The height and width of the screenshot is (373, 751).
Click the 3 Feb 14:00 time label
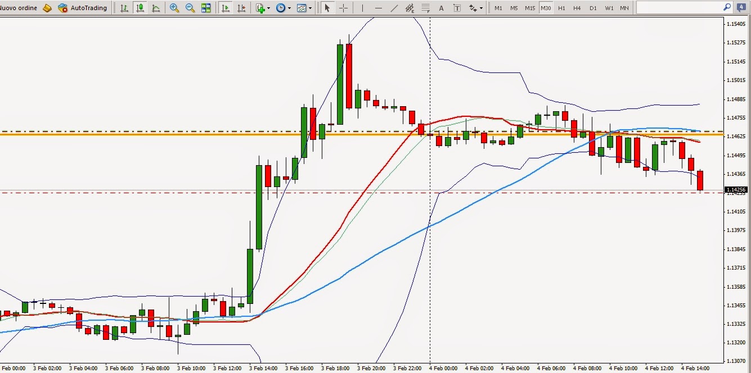263,369
